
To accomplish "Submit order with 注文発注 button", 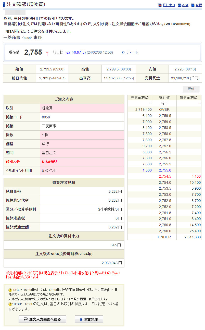I will point(89,319).
